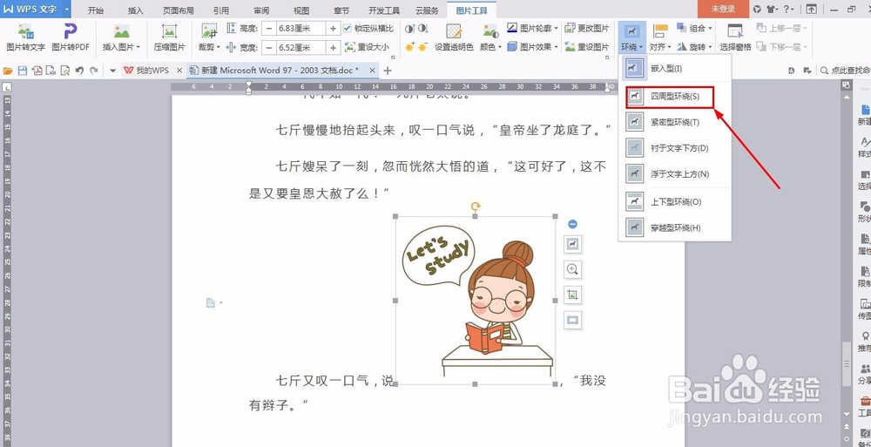The height and width of the screenshot is (447, 871).
Task: Select 上下型环绕(O) option
Action: (x=675, y=202)
